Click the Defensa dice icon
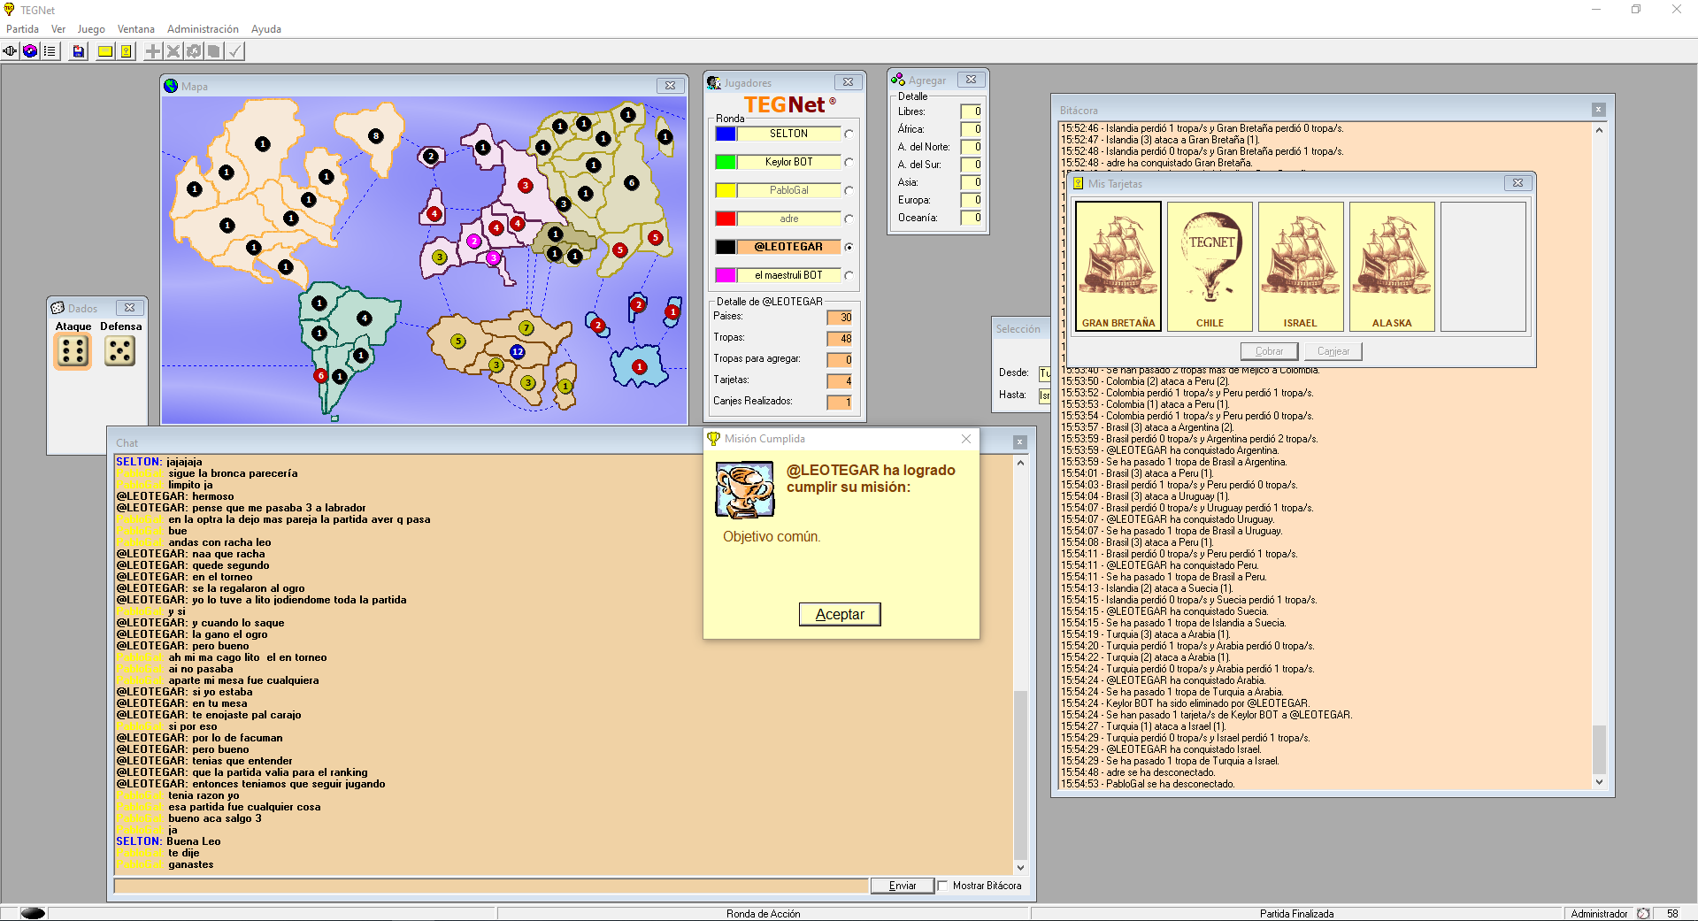1698x921 pixels. tap(119, 351)
